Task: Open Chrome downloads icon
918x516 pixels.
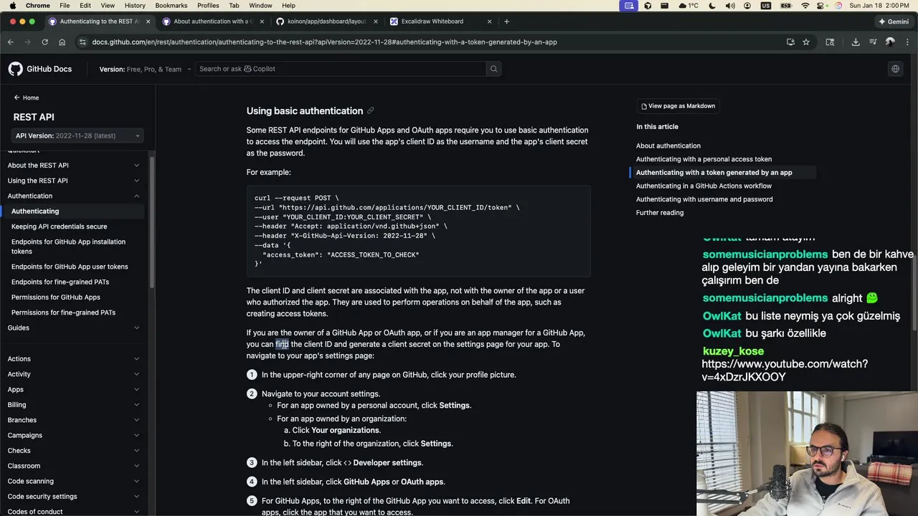Action: coord(856,42)
